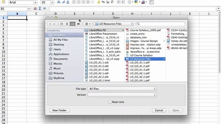Click the Cancel button
The height and width of the screenshot is (124, 221).
(159, 110)
